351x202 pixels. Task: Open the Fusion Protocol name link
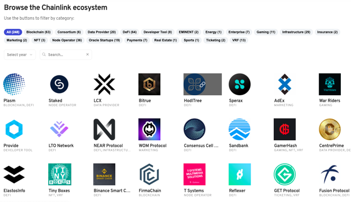click(334, 190)
